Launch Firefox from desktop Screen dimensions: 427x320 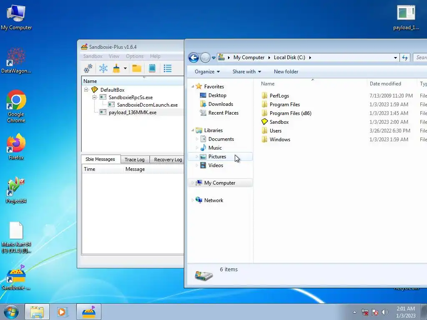click(x=16, y=147)
